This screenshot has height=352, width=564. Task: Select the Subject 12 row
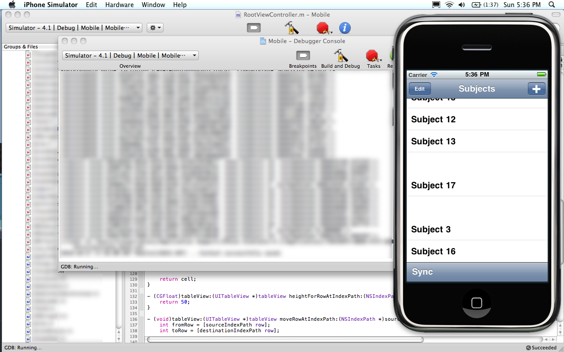click(x=477, y=119)
